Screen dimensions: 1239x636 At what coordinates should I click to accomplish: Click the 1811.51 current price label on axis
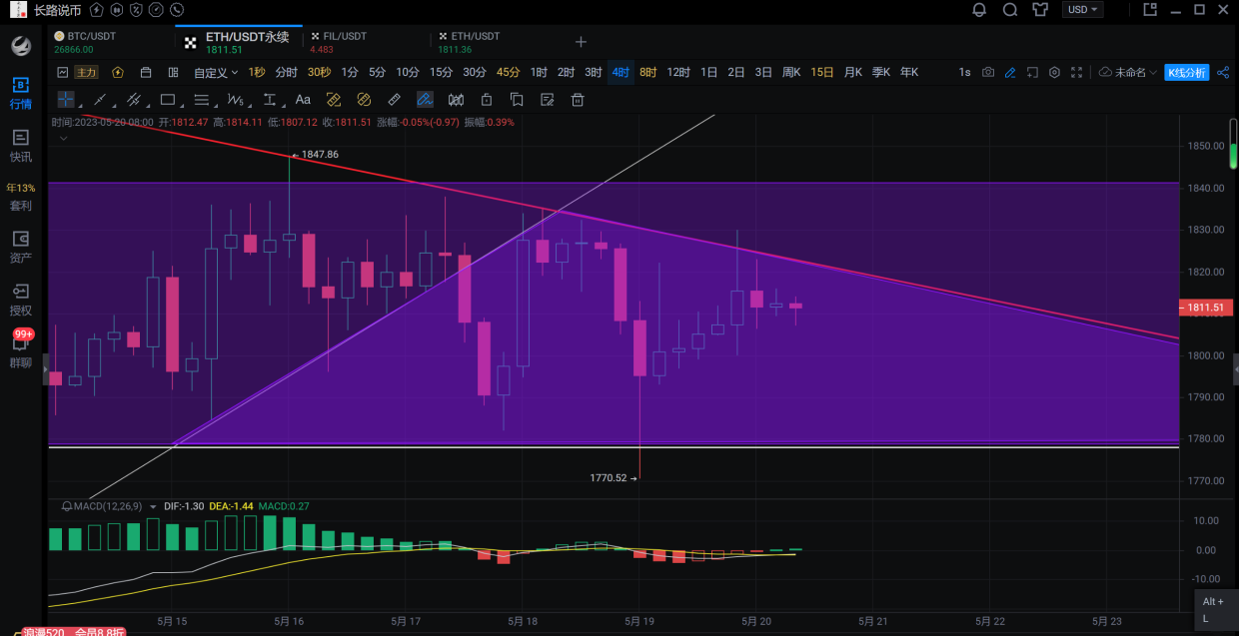click(x=1205, y=308)
